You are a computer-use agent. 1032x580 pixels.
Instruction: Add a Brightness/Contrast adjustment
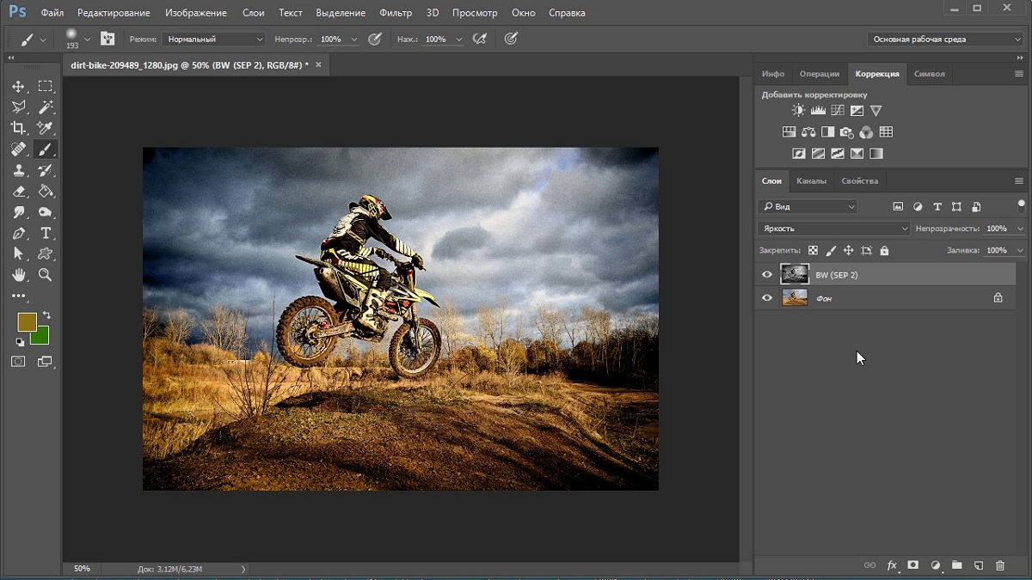pyautogui.click(x=799, y=111)
